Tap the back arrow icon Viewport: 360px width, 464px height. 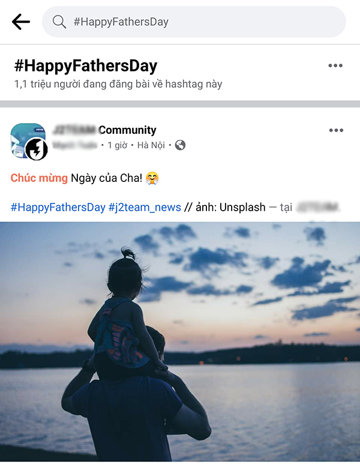click(21, 22)
